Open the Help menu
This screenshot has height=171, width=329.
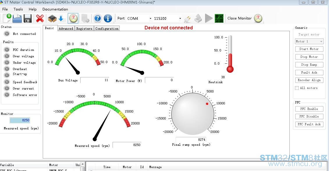coord(33,9)
